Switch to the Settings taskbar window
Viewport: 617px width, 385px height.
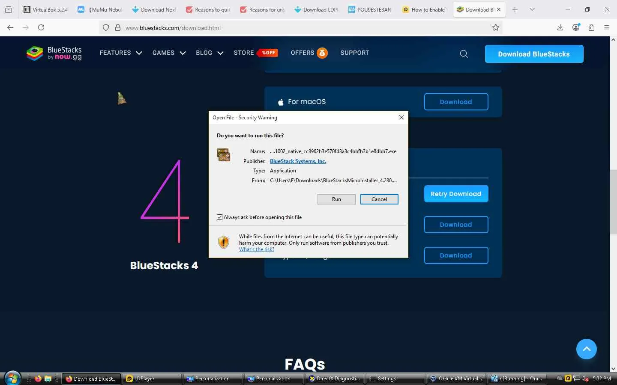[x=395, y=379]
